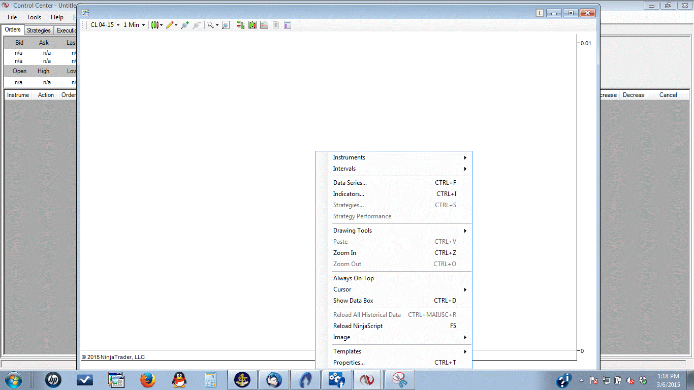Viewport: 694px width, 390px height.
Task: Click the Decrease column header
Action: (634, 95)
